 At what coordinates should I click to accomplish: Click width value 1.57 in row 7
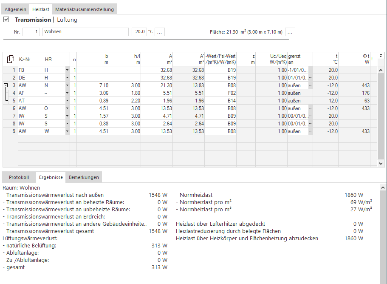pyautogui.click(x=93, y=116)
